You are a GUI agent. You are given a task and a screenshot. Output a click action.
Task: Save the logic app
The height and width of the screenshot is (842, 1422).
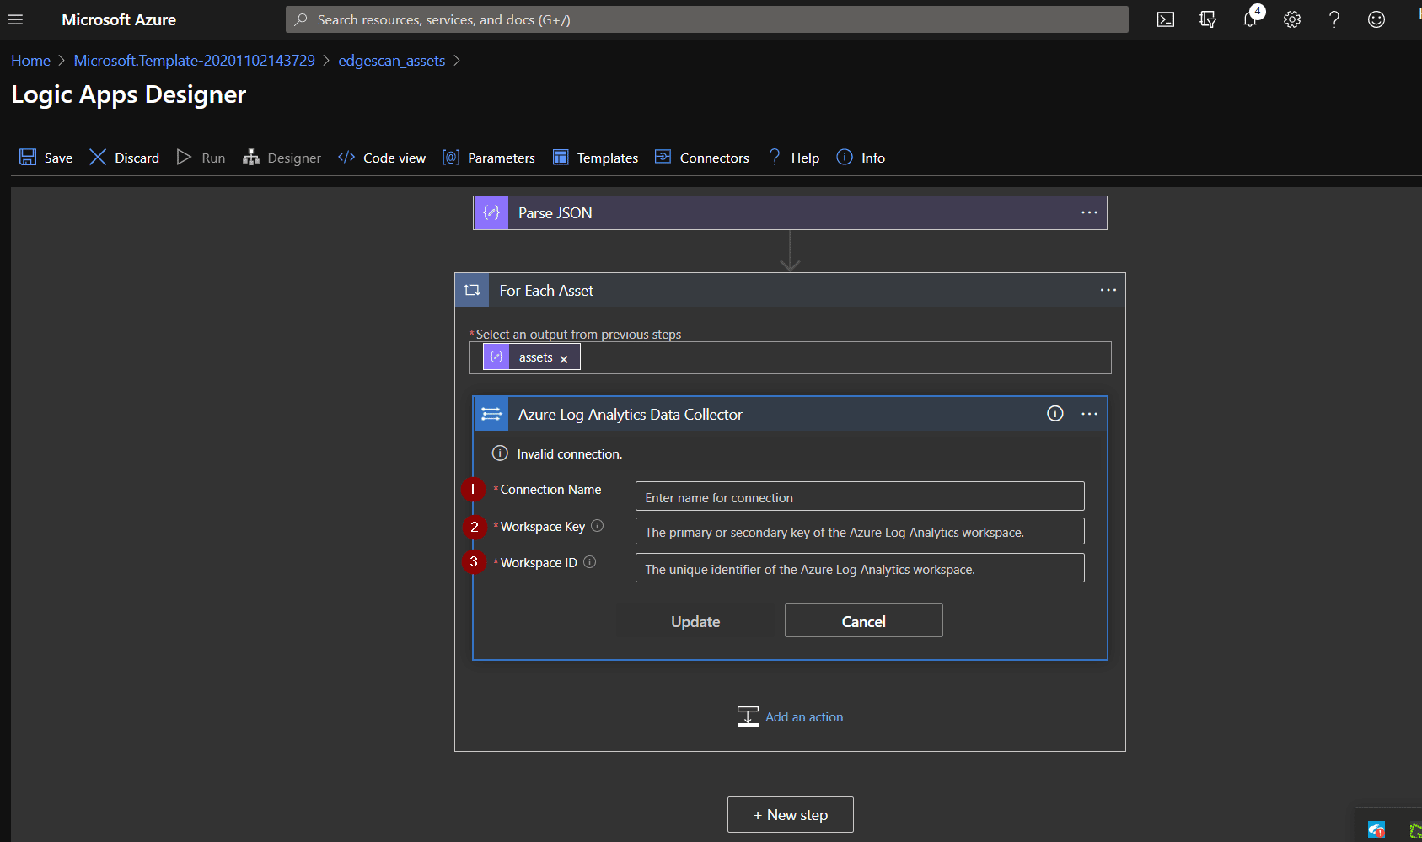pyautogui.click(x=46, y=158)
